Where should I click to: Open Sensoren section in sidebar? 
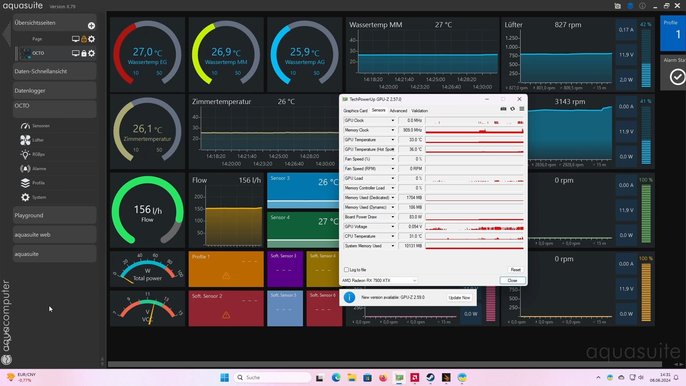41,126
